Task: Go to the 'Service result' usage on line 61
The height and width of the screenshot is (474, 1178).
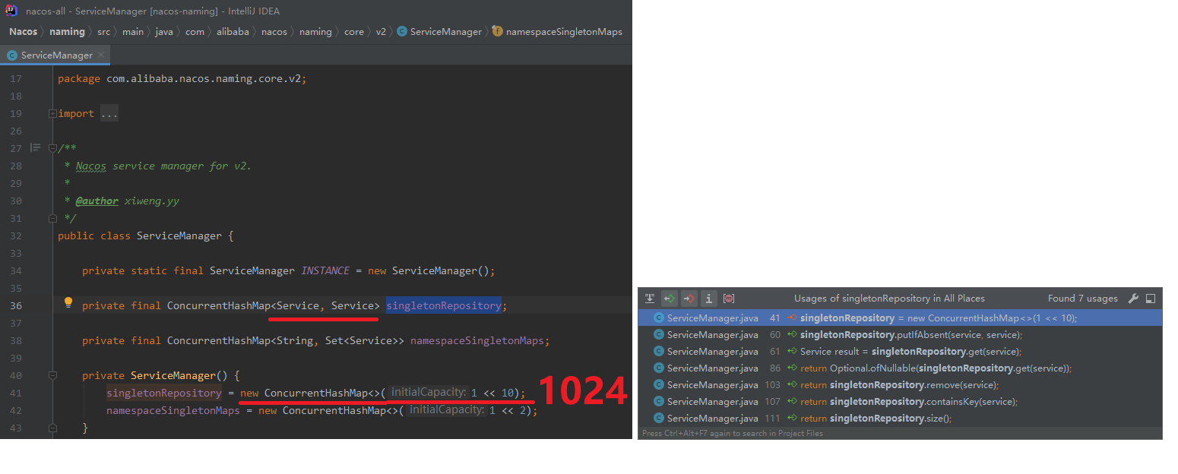Action: click(900, 352)
